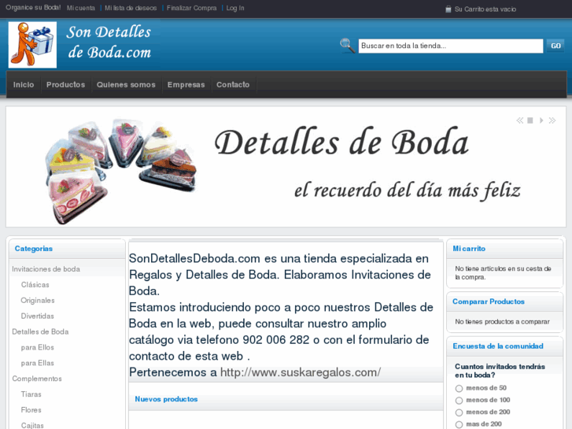The height and width of the screenshot is (429, 572).
Task: Jump to last slide with double-right arrow
Action: coord(552,120)
